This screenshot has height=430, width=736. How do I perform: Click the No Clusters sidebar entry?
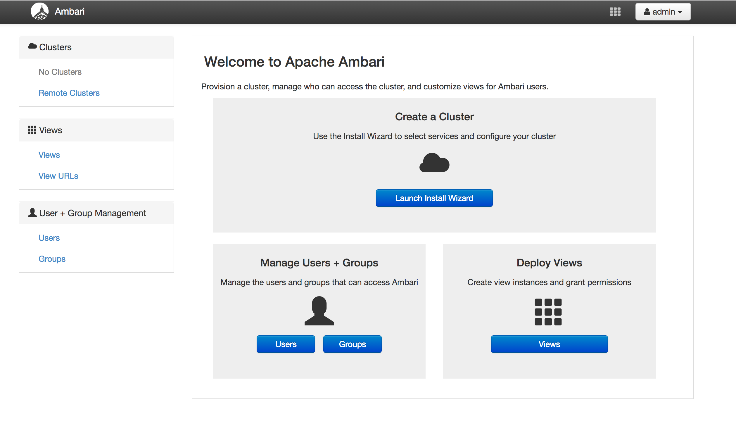pos(60,72)
